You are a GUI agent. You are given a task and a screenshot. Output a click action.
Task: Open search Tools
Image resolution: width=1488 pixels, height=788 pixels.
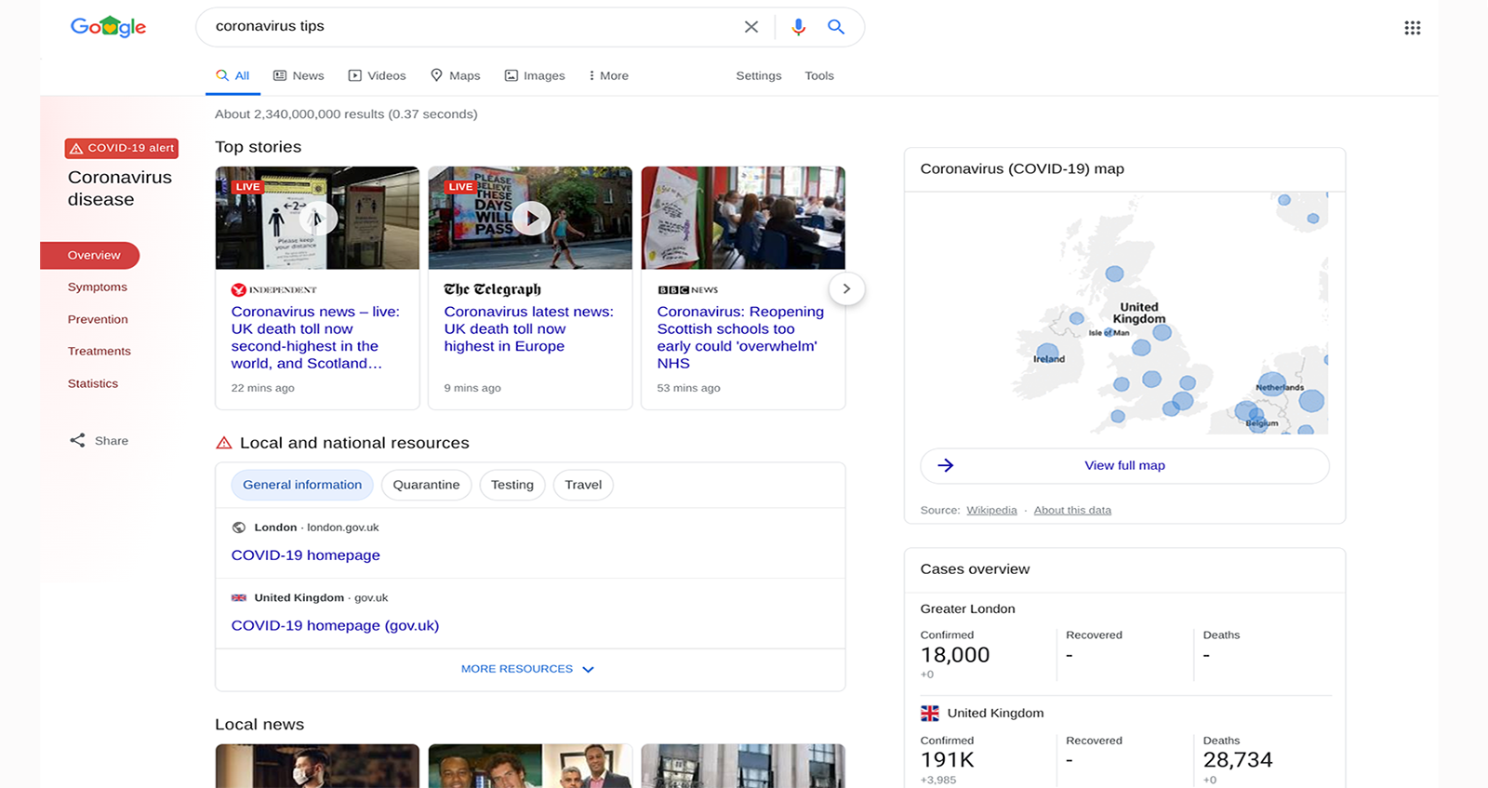click(x=819, y=76)
